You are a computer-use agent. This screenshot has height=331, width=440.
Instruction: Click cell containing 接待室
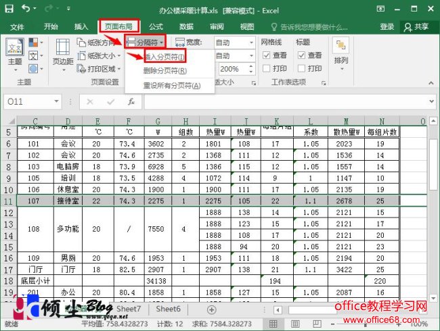pos(68,201)
